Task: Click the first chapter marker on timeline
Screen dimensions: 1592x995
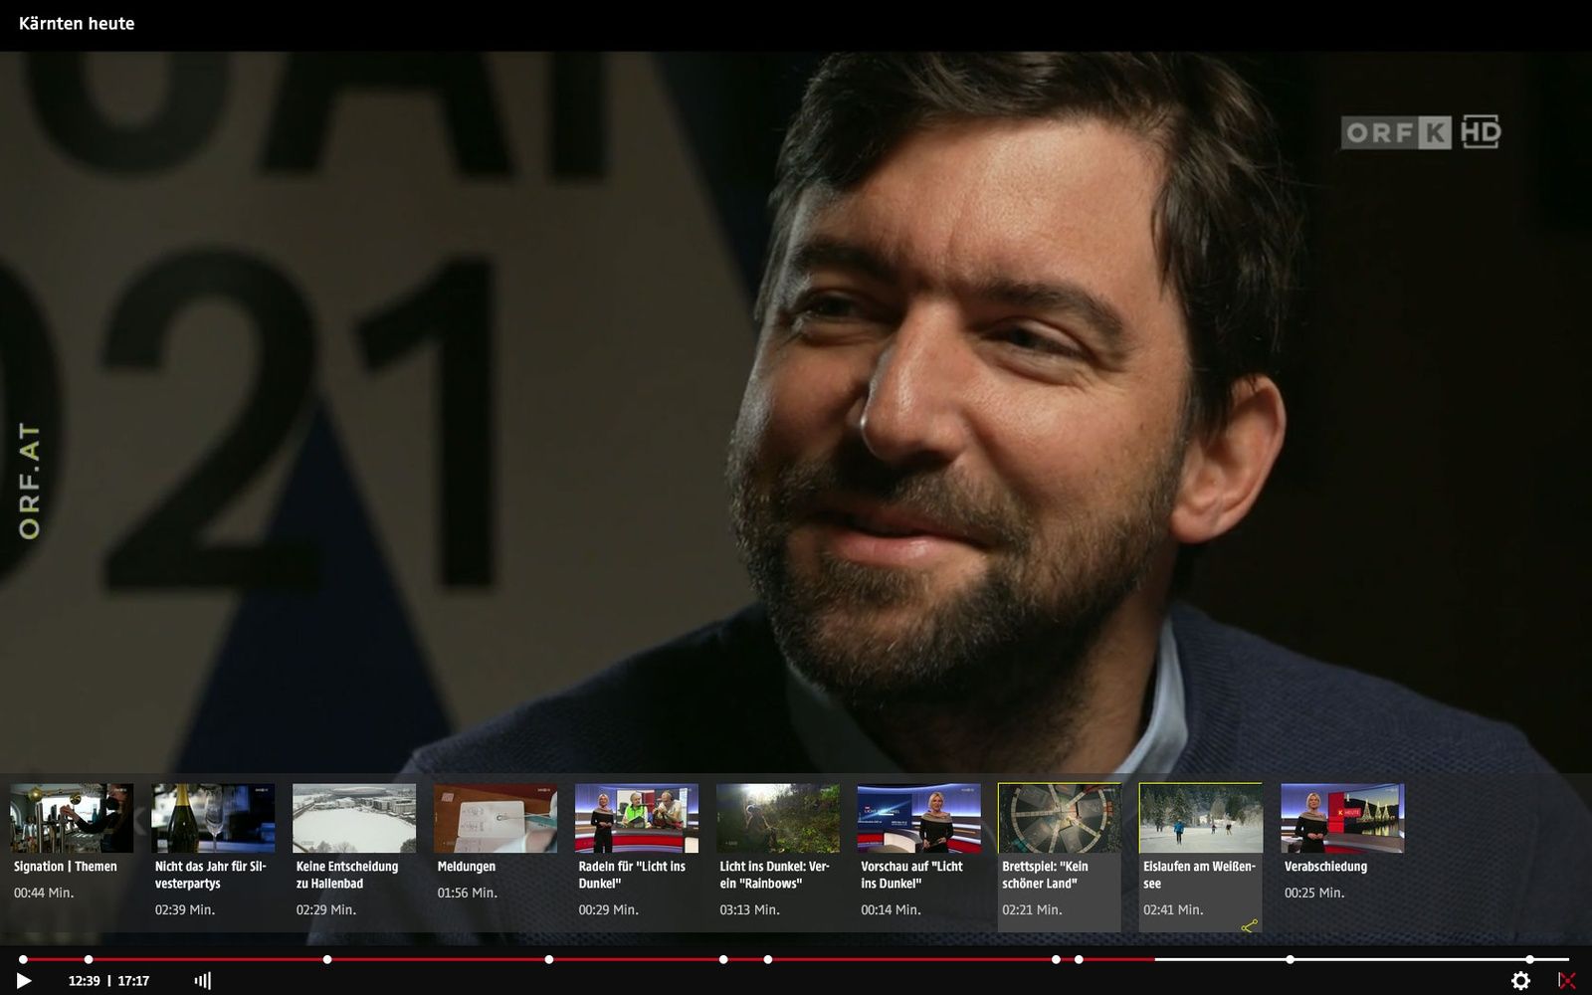Action: pos(23,959)
